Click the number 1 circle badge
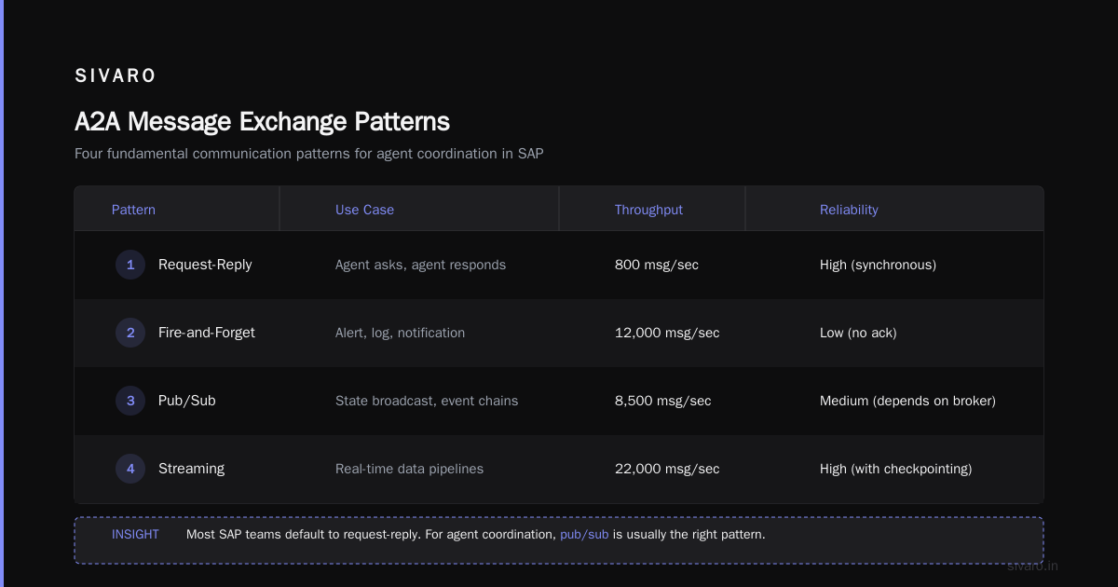The height and width of the screenshot is (587, 1118). (130, 265)
